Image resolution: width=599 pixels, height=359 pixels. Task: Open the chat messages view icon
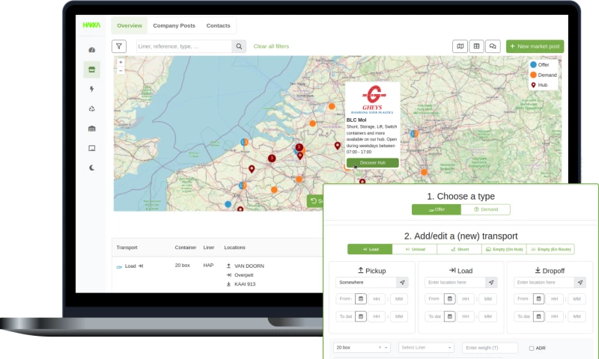[x=493, y=46]
